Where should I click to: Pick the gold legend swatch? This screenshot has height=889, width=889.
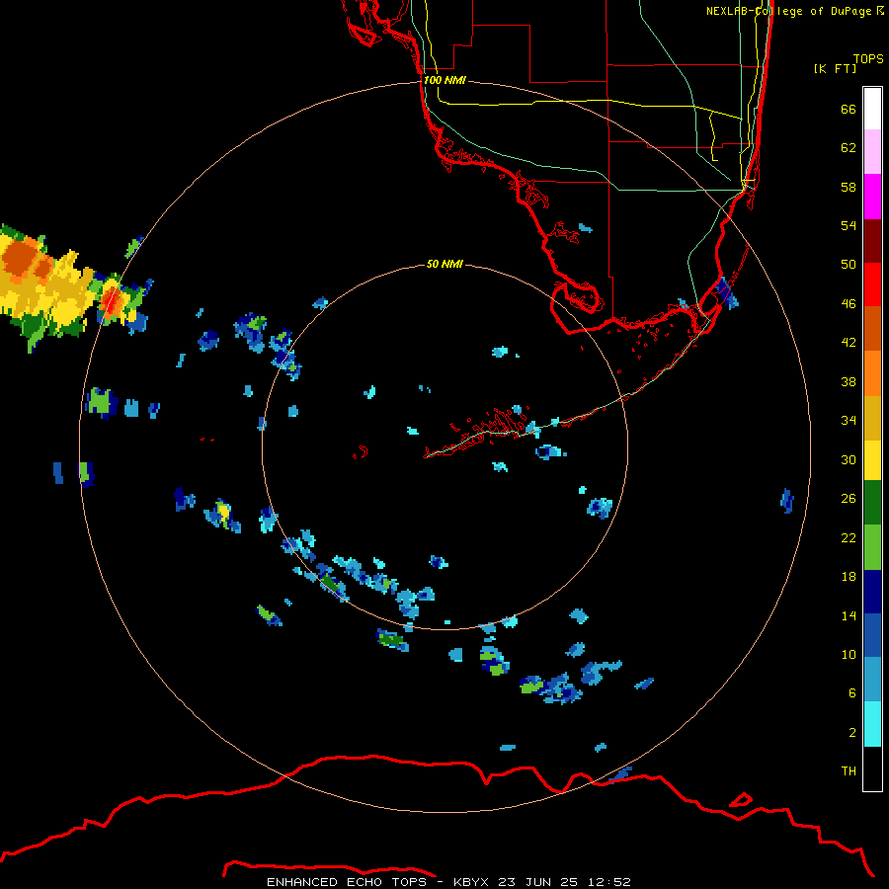[x=872, y=419]
